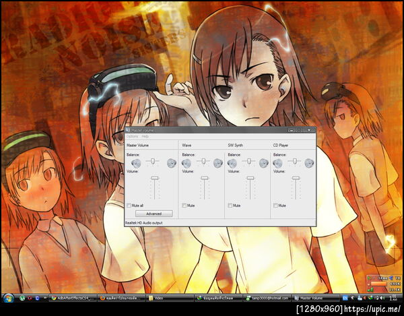The height and width of the screenshot is (316, 404).
Task: Click the Master Volume vertical volume slider
Action: point(155,188)
